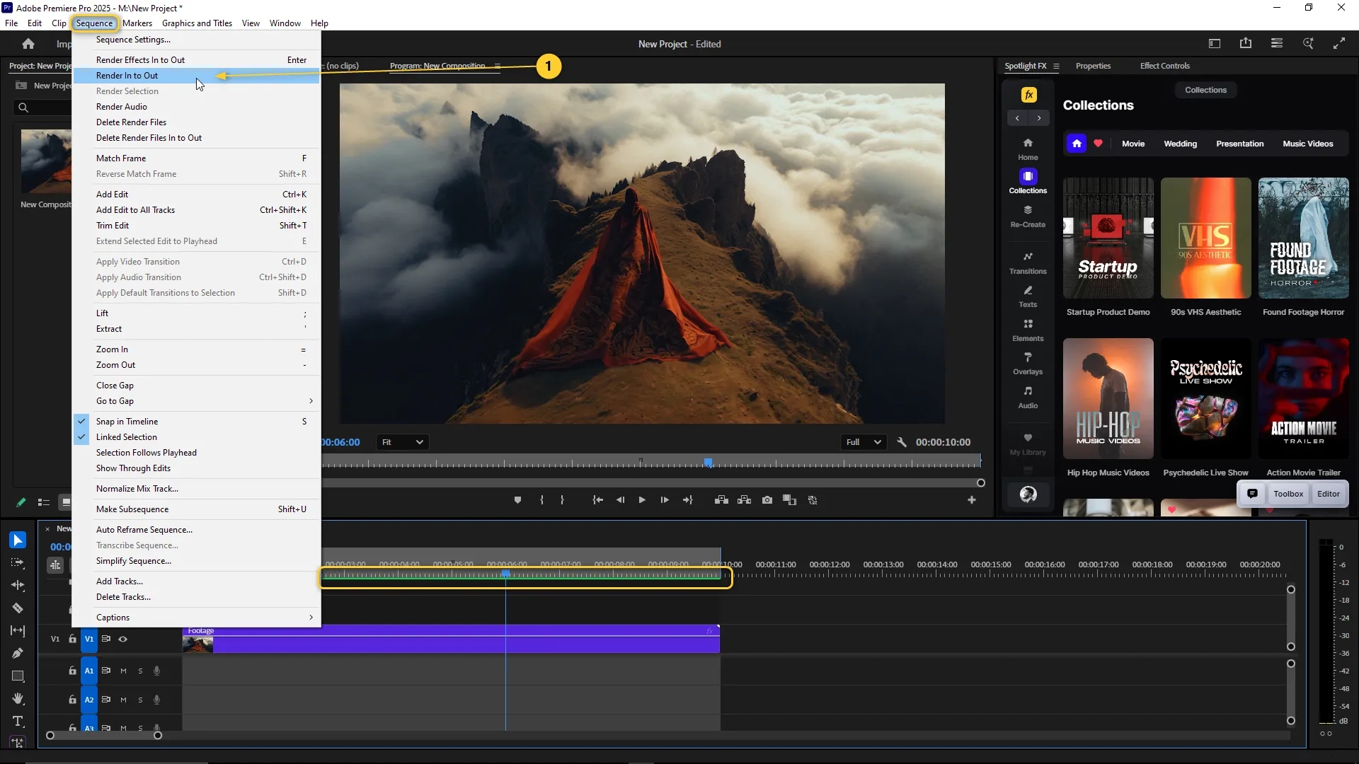The height and width of the screenshot is (764, 1359).
Task: Step back one frame
Action: 620,500
